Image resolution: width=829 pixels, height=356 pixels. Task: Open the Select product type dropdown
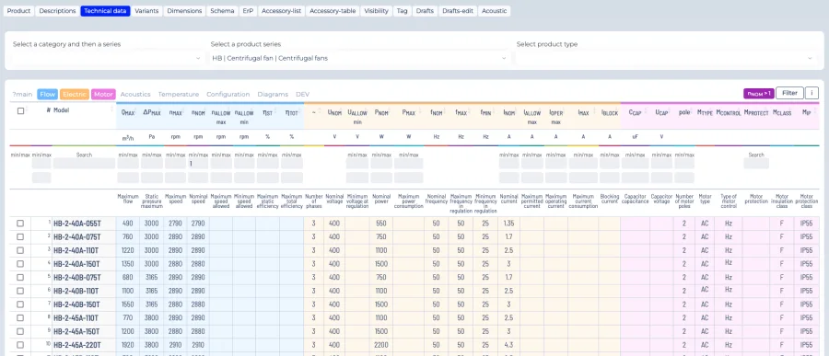pos(666,58)
